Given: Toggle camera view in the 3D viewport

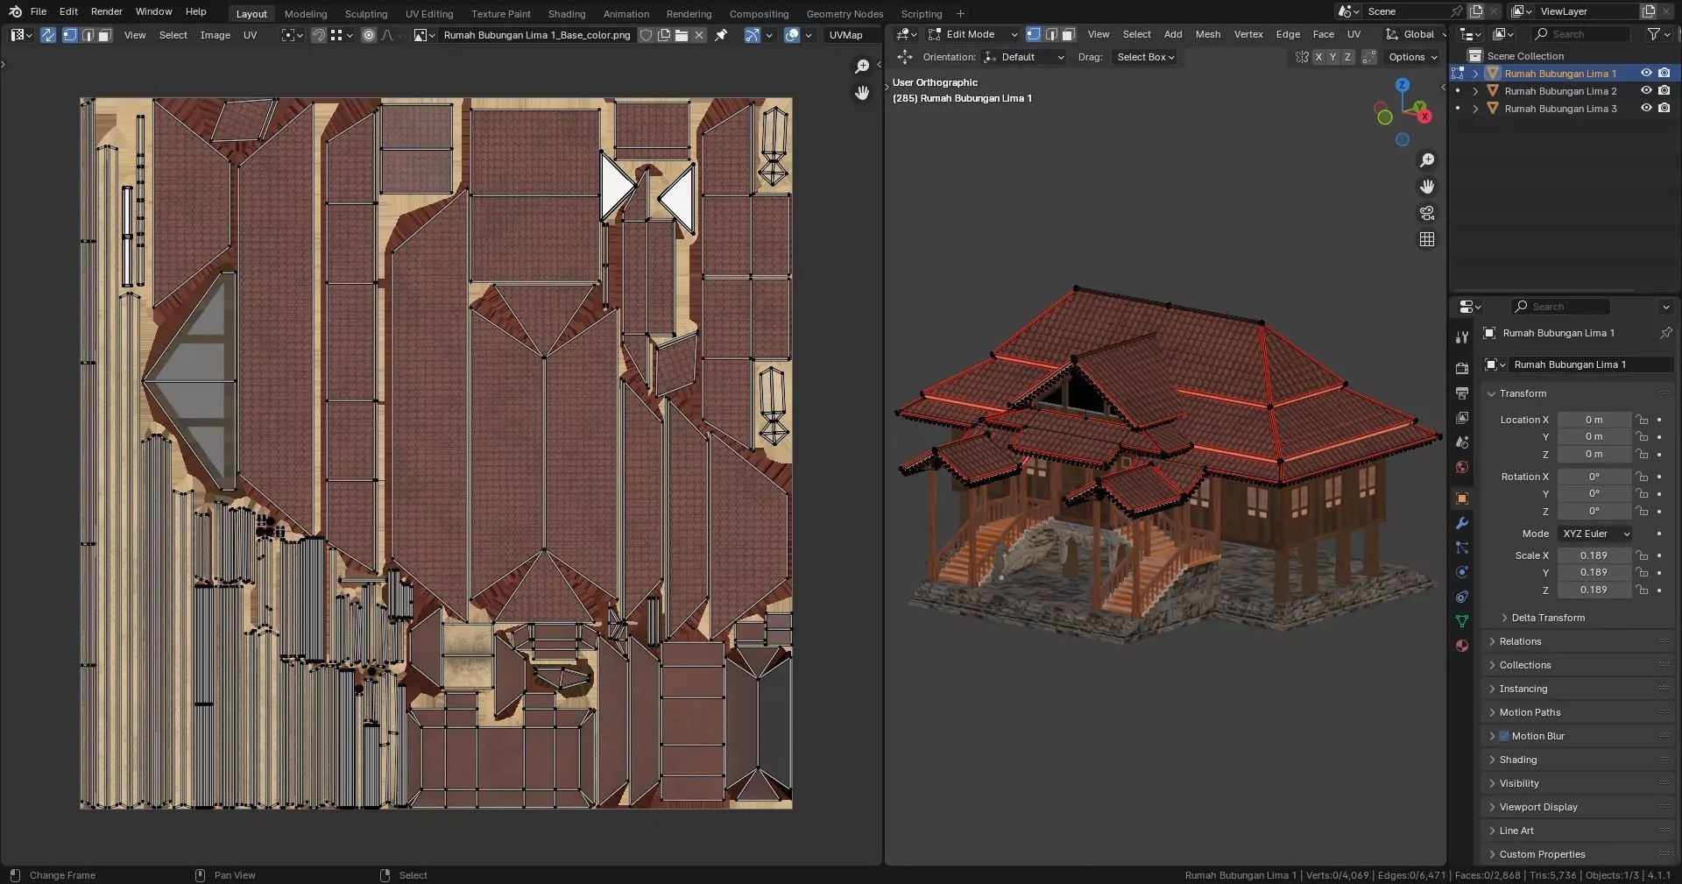Looking at the screenshot, I should (1427, 213).
